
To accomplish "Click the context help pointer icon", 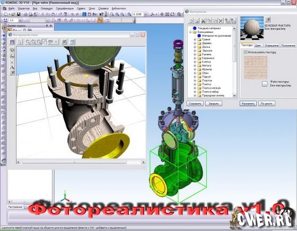I will (x=101, y=14).
